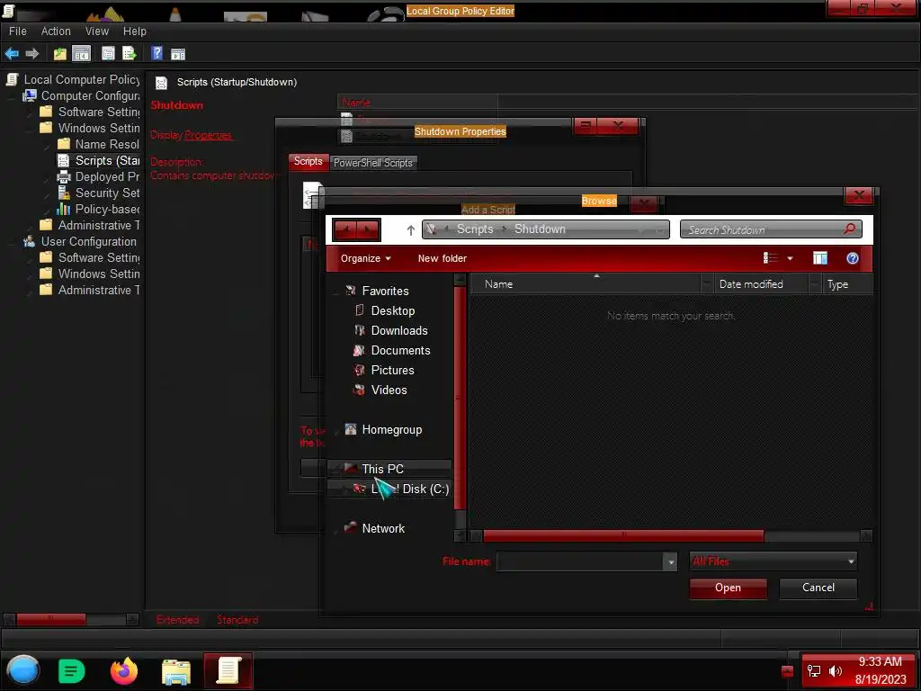Toggle the Show/Hide Console Tree icon
This screenshot has height=691, width=921.
click(82, 53)
